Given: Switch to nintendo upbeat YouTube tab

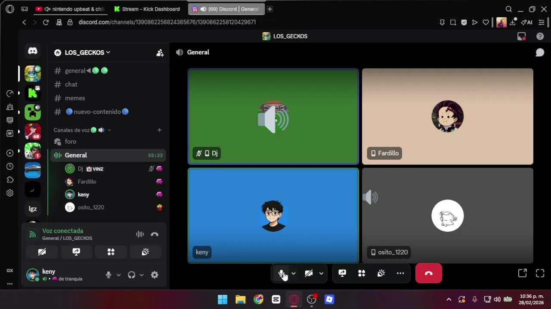Looking at the screenshot, I should (71, 9).
